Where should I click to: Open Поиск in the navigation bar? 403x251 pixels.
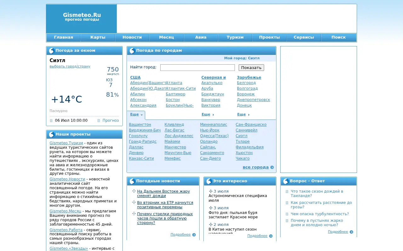pos(339,37)
